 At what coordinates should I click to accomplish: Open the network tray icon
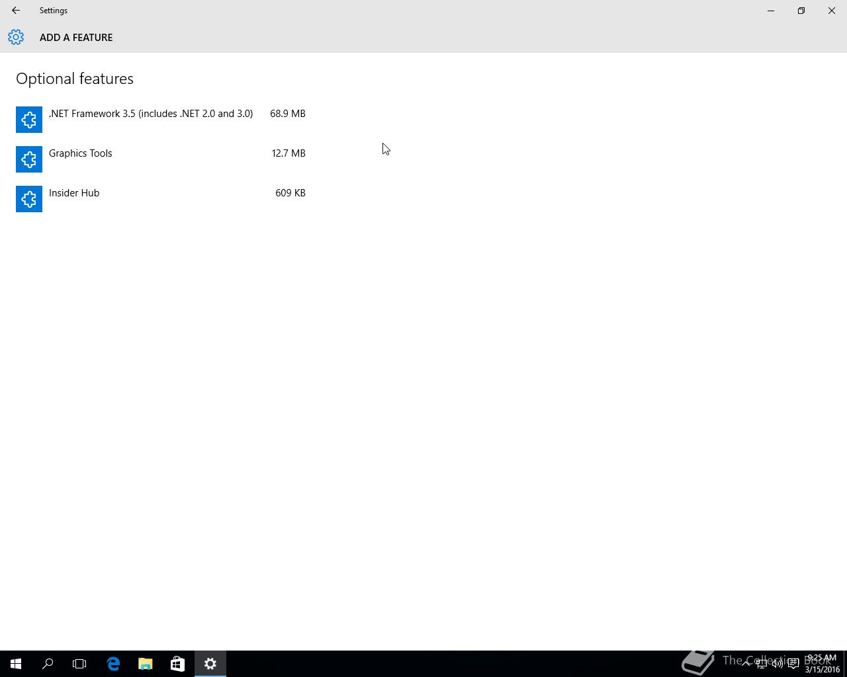tap(762, 664)
